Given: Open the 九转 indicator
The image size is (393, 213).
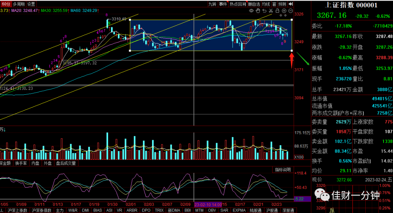Looking at the screenshot, I should [212, 4].
